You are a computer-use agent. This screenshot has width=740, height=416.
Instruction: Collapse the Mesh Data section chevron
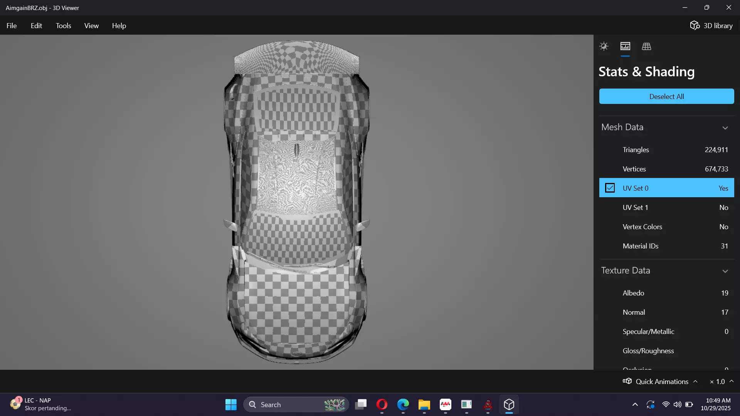point(725,127)
